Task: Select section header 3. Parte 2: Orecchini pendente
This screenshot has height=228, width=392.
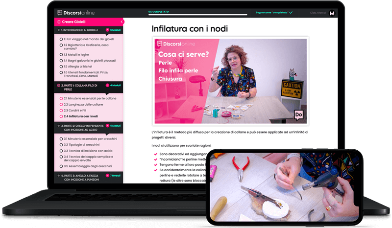Action: coord(82,128)
